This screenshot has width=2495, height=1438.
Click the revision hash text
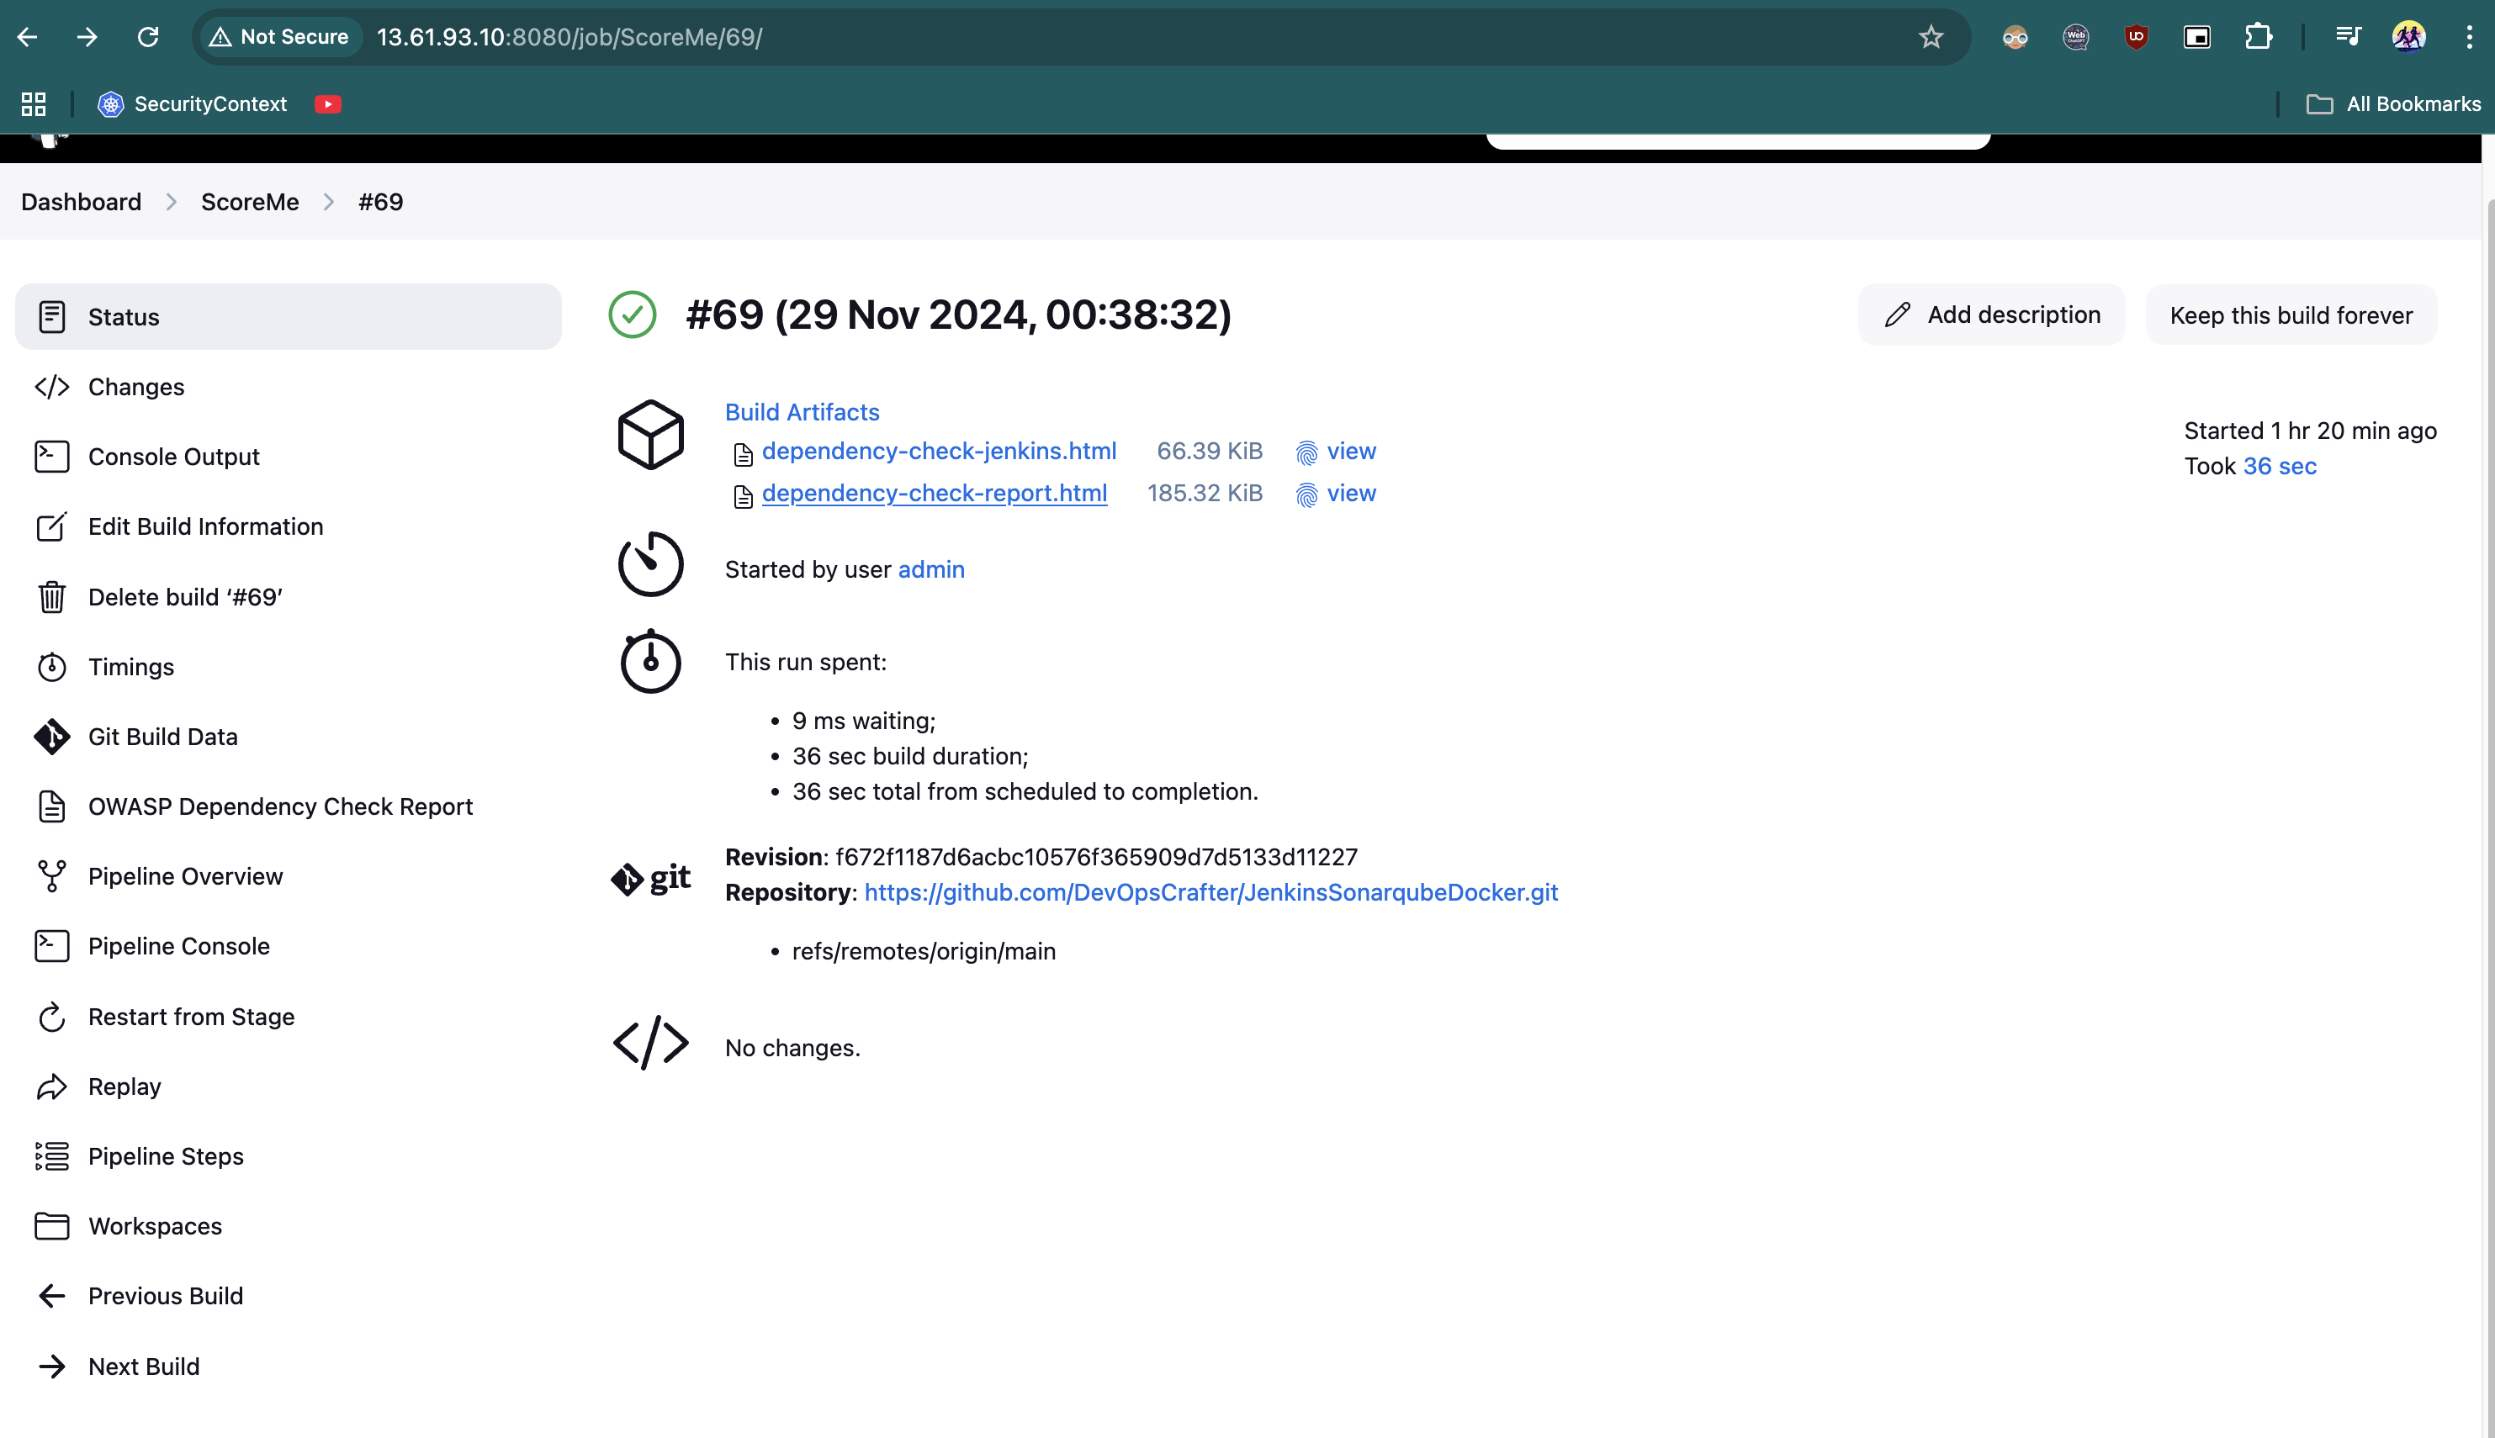[1096, 856]
